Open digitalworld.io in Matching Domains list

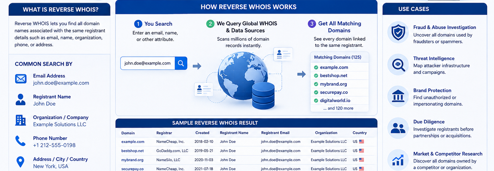(x=335, y=101)
